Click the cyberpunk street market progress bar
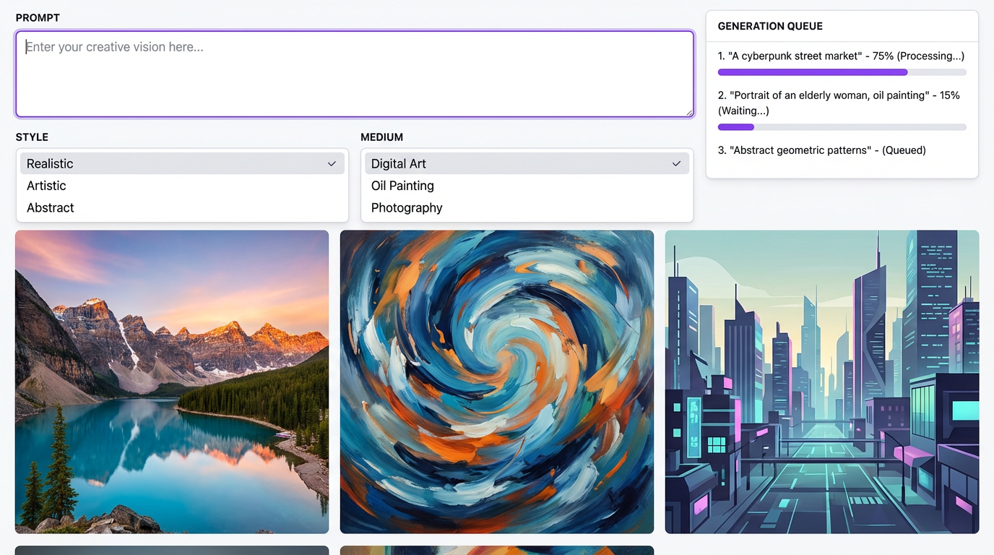Screen dimensions: 994x555 pyautogui.click(x=842, y=72)
